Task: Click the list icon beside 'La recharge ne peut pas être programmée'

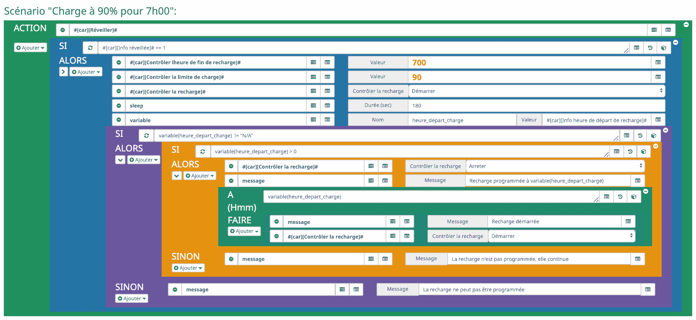Action: (648, 289)
